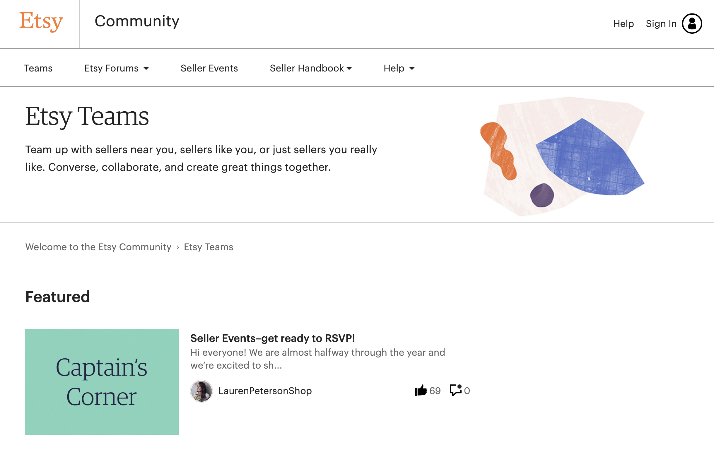Screen dimensions: 714x453
Task: Open the Help dropdown in navigation bar
Action: [399, 68]
